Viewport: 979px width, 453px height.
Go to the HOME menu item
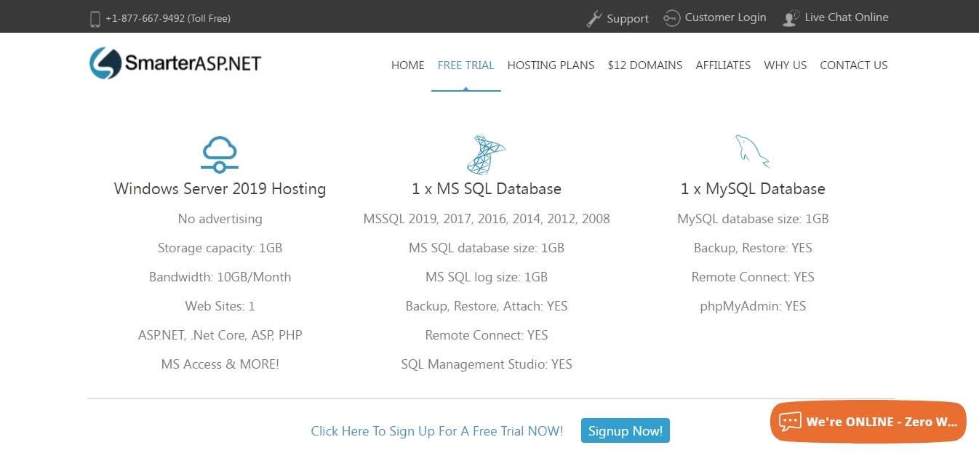point(407,65)
